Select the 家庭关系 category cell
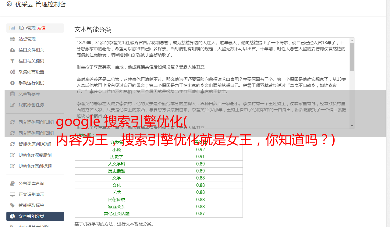Screen dimensions: 390x227 (x=116, y=207)
